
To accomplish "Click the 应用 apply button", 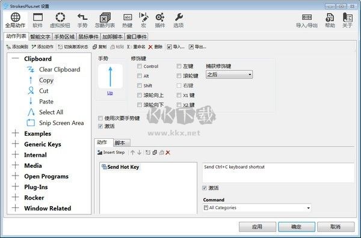I will coord(258,227).
